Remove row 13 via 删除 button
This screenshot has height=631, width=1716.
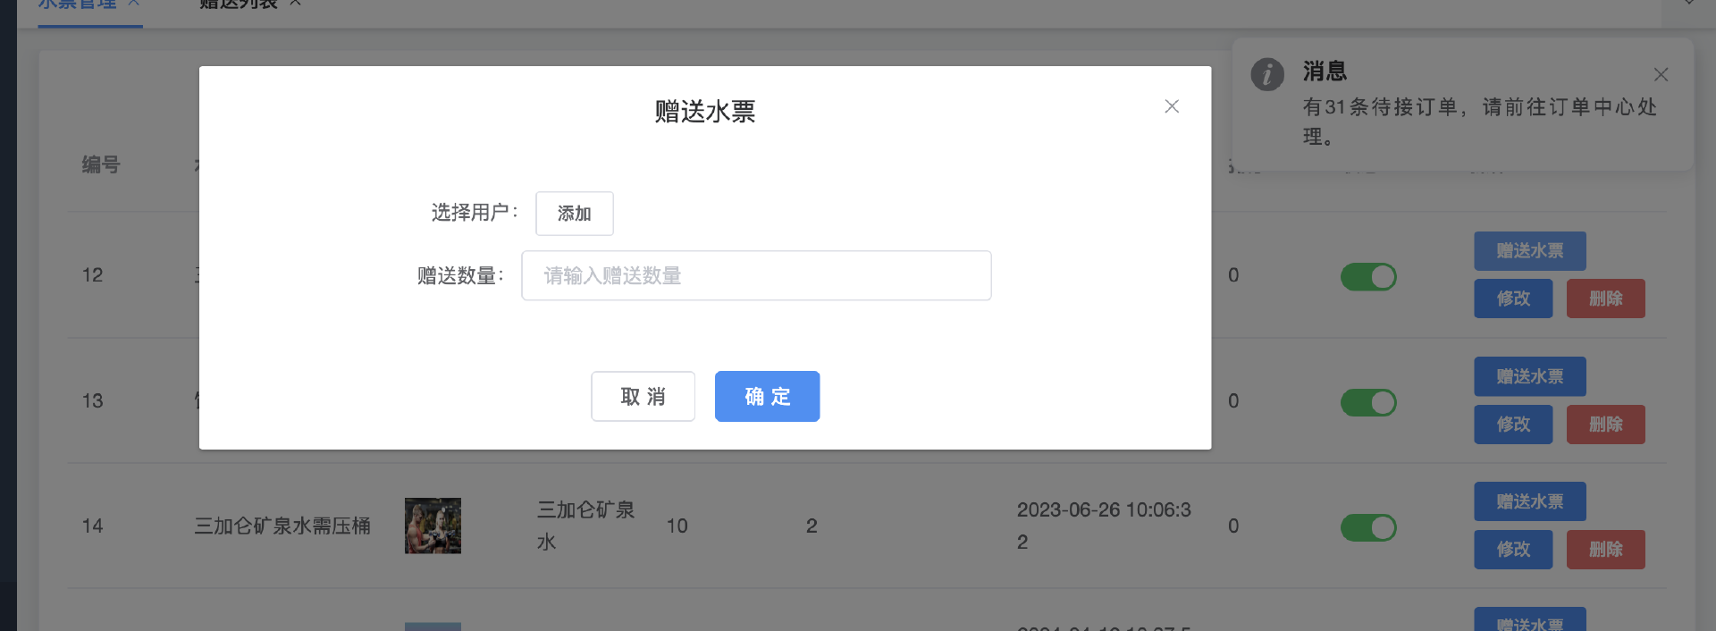pyautogui.click(x=1605, y=425)
